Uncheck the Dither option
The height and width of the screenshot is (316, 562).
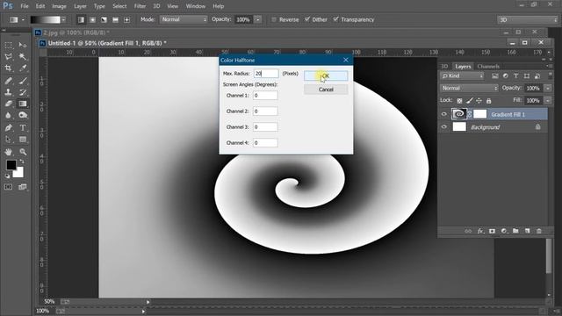pyautogui.click(x=307, y=19)
